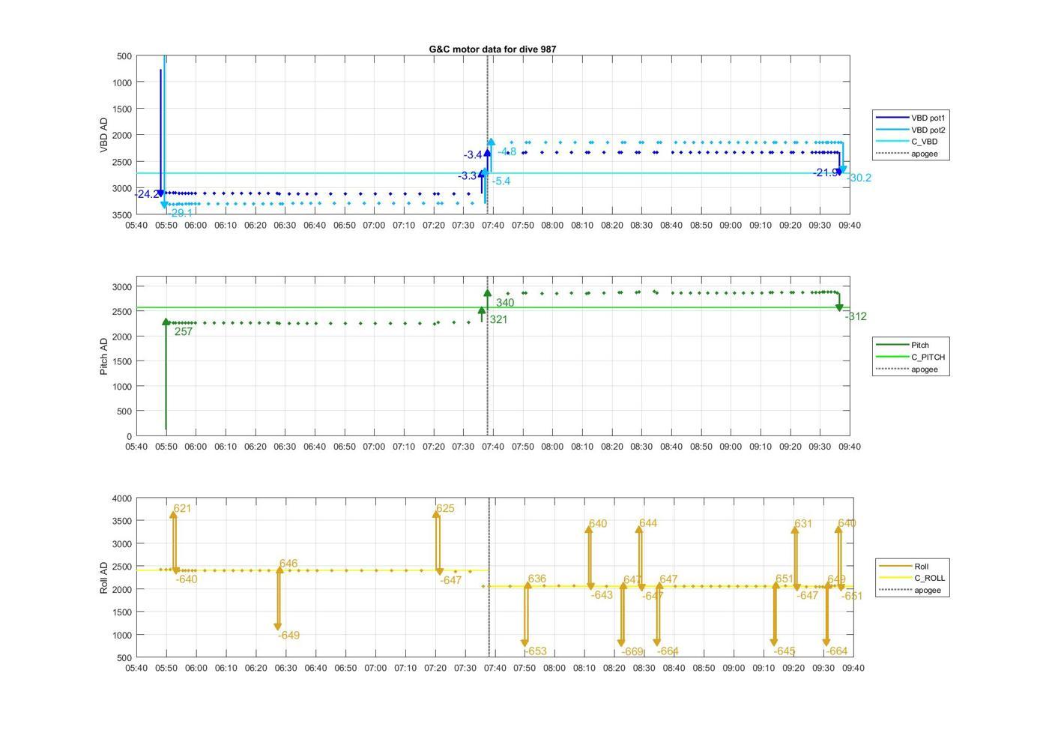Click the '-653' roll data label
Screen dimensions: 1049x739
click(x=535, y=652)
